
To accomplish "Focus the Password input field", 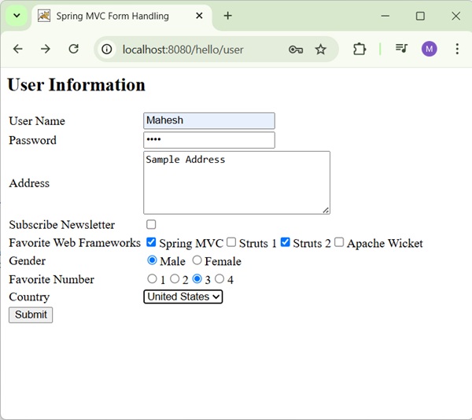I will pos(209,140).
